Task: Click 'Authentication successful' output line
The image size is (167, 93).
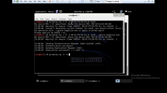Action: coord(54,46)
